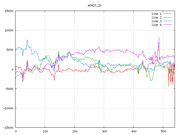Click the highest peak of the blue line
180x135 pixels.
click(27, 40)
